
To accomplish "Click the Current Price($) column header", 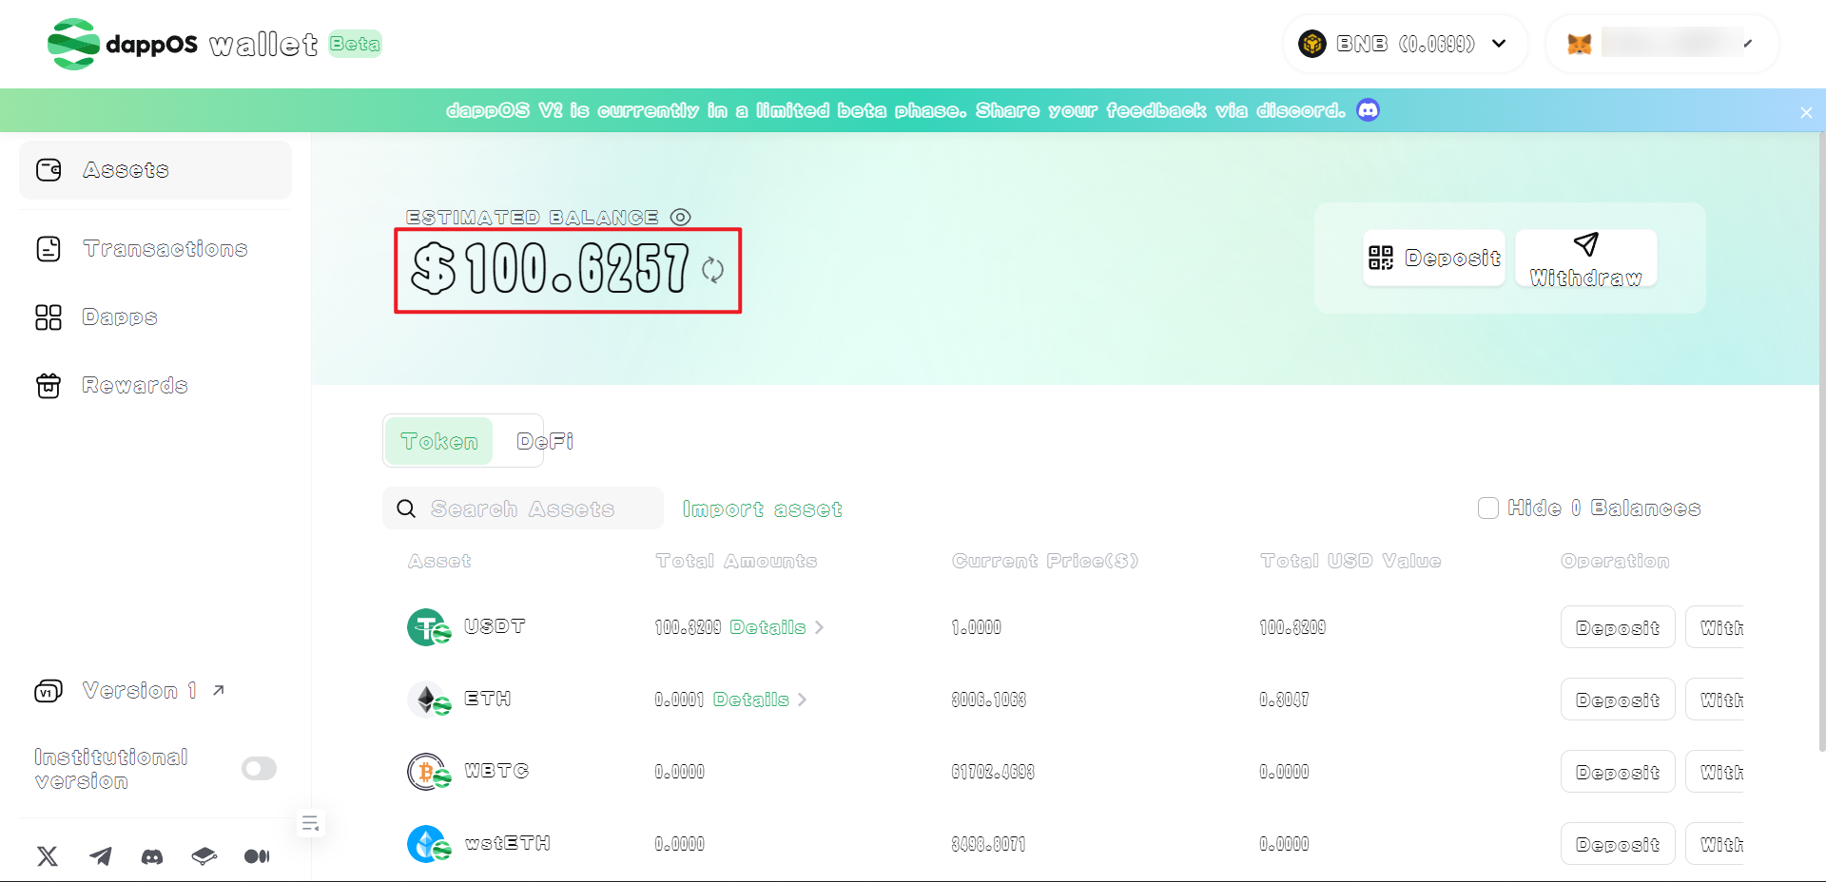I will click(1045, 561).
